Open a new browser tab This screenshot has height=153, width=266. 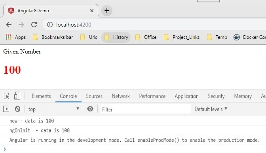point(107,11)
